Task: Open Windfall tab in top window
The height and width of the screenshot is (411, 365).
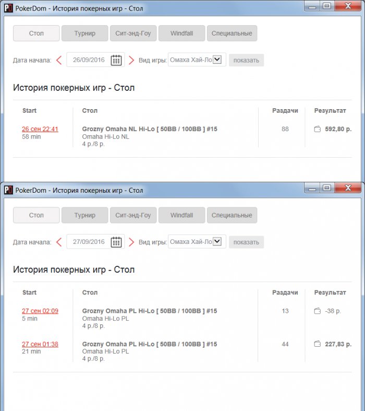Action: 182,33
